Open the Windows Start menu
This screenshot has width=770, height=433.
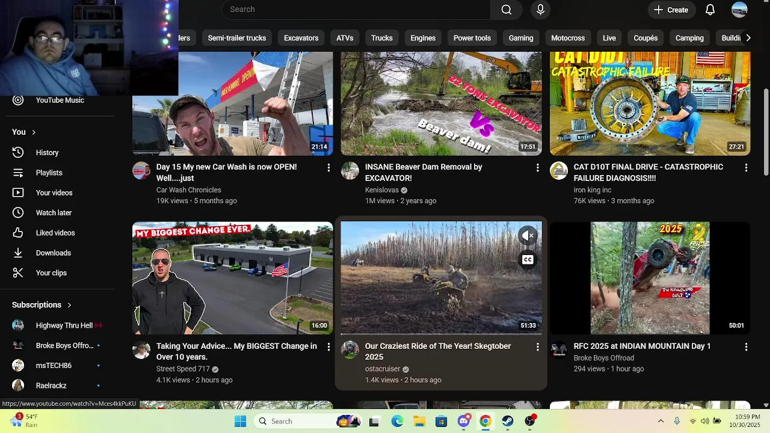(240, 421)
